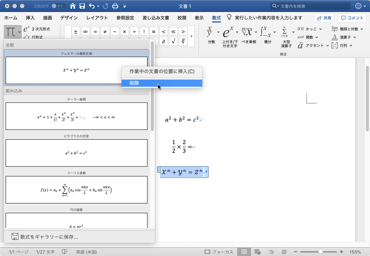Switch to outline view icon
This screenshot has width=370, height=256.
coord(271,252)
